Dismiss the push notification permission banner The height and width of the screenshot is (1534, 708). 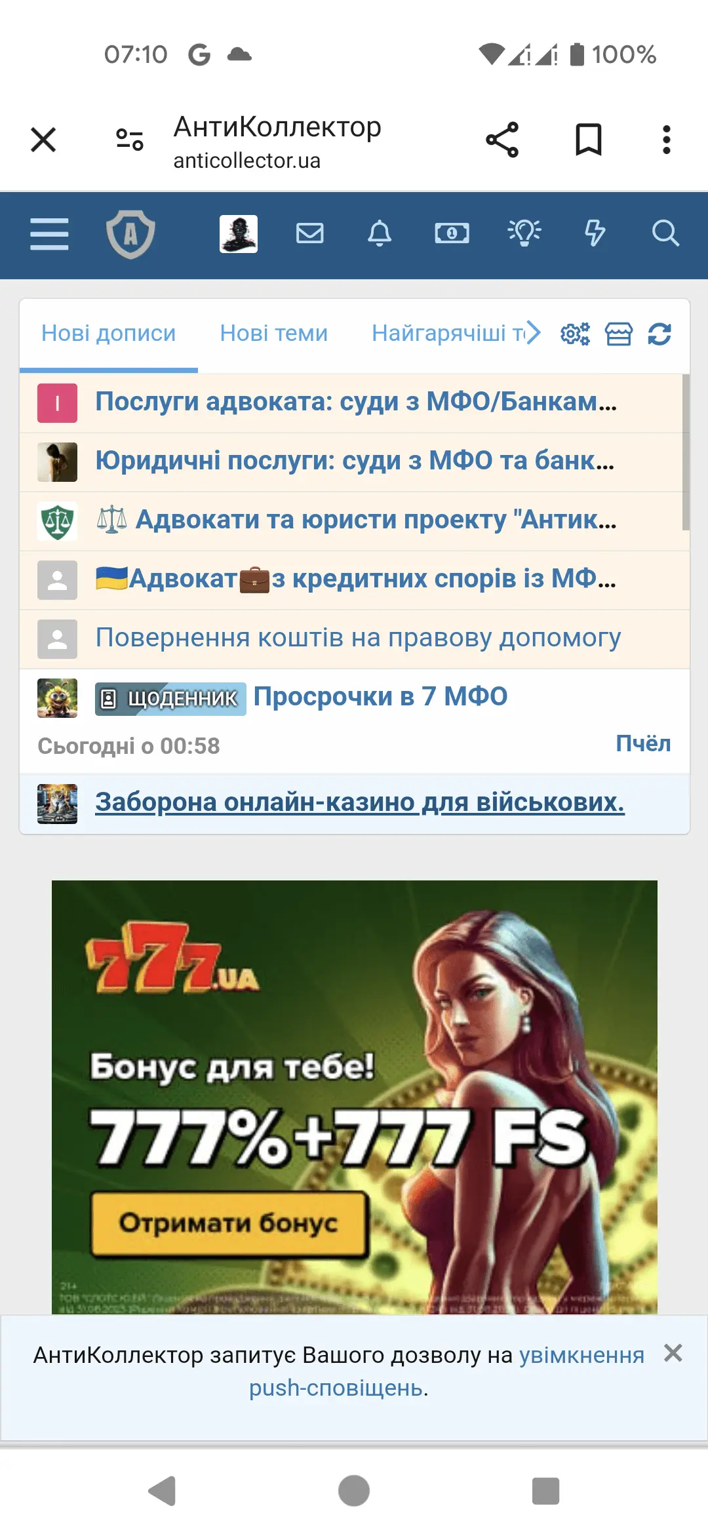[673, 1352]
